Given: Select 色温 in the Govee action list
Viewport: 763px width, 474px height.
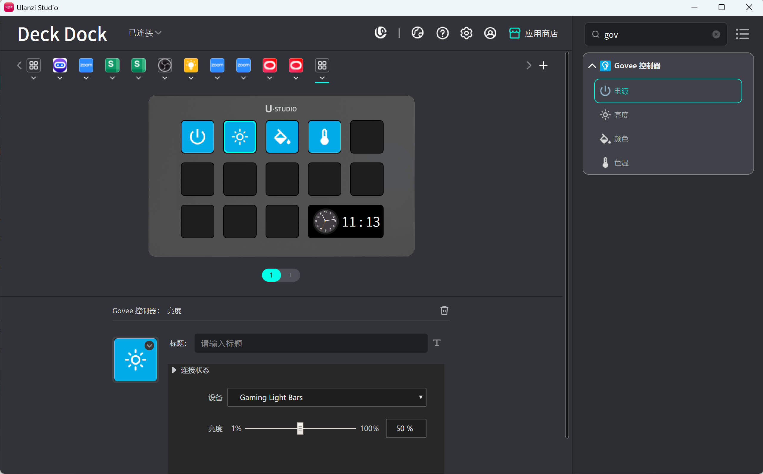Looking at the screenshot, I should click(621, 163).
